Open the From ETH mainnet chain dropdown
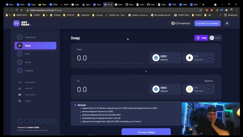This screenshot has height=137, width=243. 199,58
